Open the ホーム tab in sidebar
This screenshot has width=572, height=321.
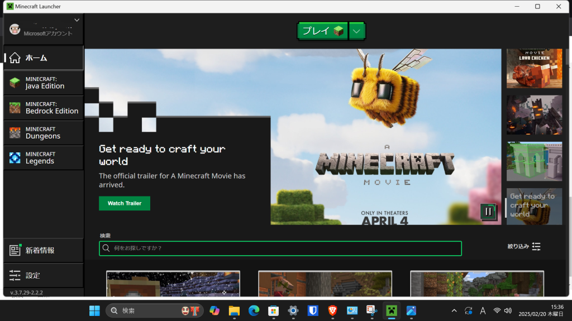click(43, 58)
